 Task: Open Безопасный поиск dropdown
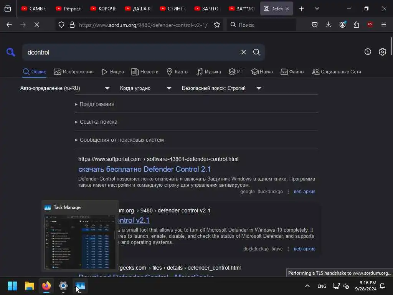[221, 88]
